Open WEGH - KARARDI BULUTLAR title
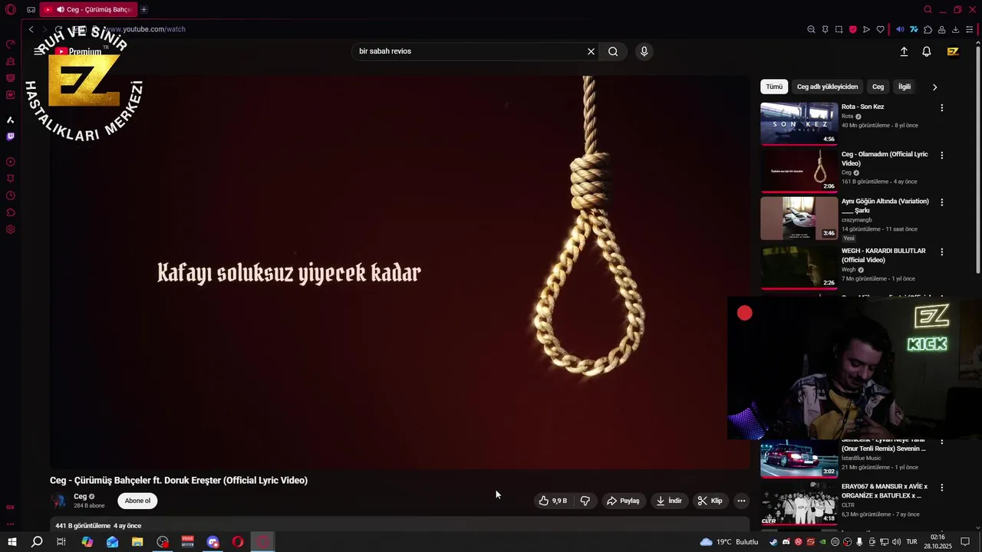Screen dimensions: 982x552 (883, 255)
